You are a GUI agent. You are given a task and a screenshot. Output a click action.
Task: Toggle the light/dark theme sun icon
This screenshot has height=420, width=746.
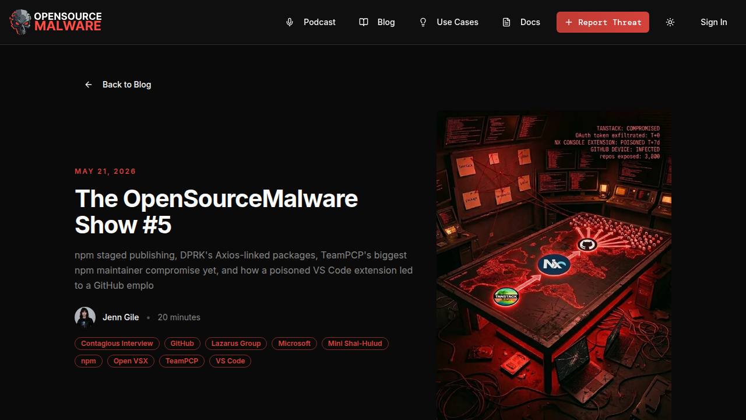pos(670,22)
